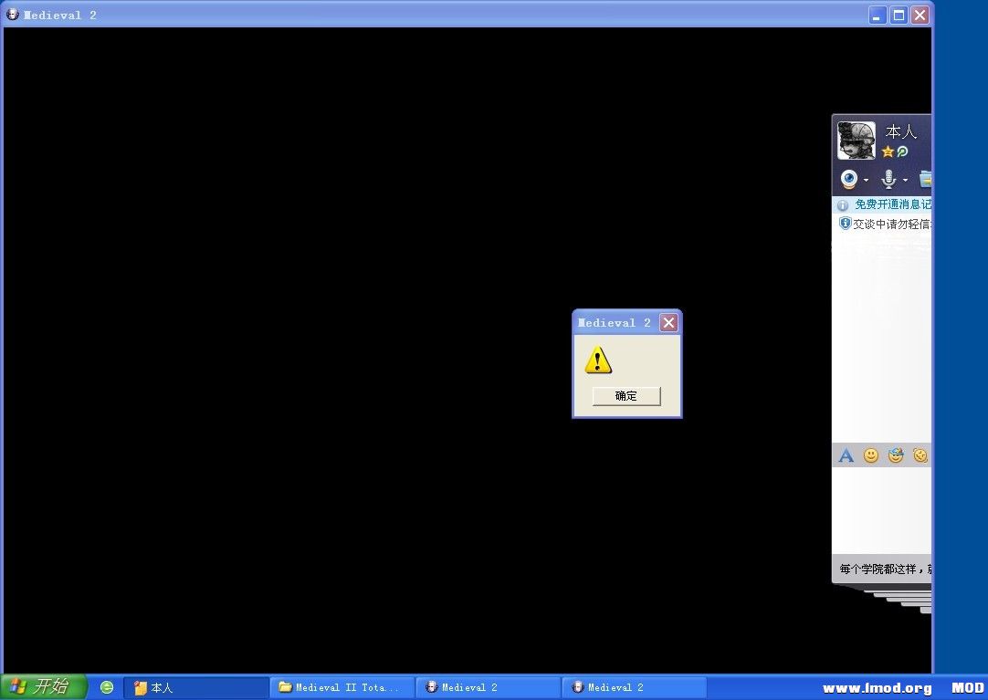Click the file transfer folder icon
This screenshot has height=700, width=988.
[925, 180]
